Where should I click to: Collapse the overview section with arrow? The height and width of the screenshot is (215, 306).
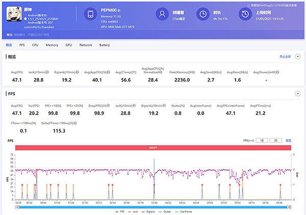(298, 56)
